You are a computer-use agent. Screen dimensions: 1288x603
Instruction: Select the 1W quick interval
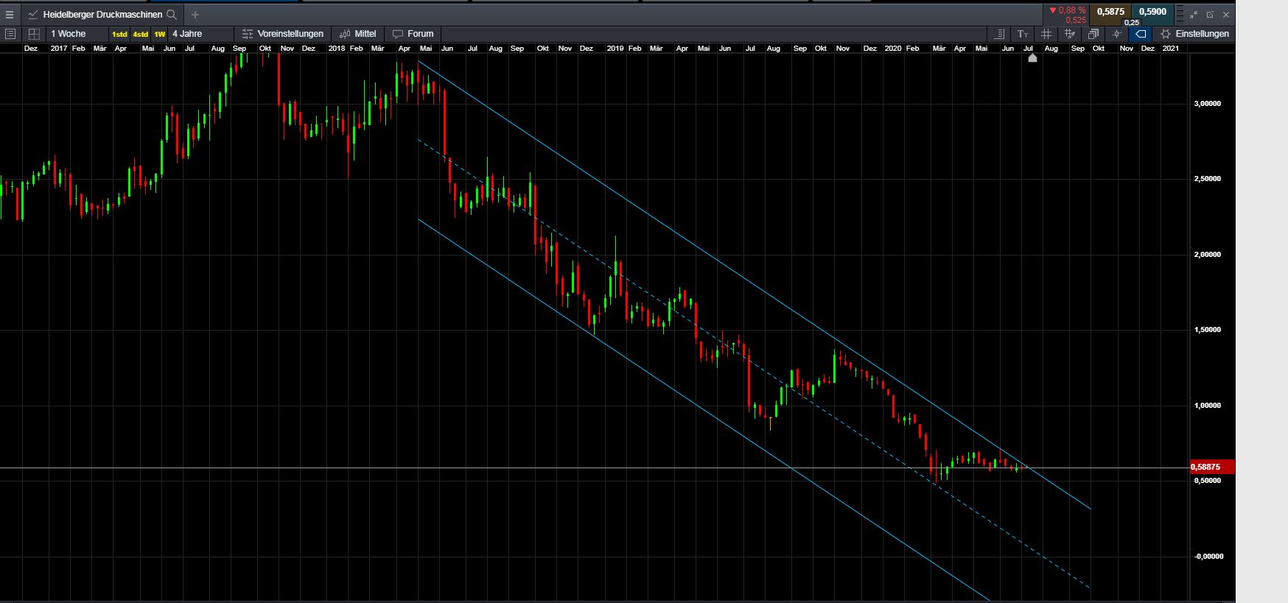[x=160, y=35]
